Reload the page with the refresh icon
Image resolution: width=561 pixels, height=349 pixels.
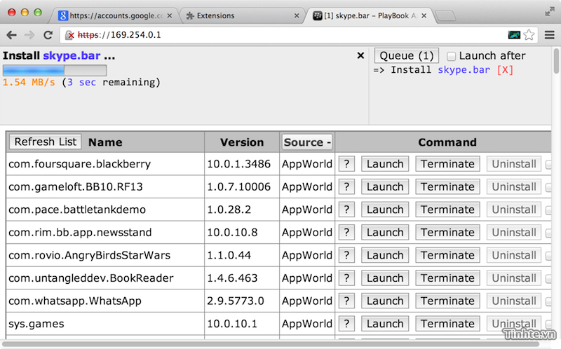pos(48,35)
